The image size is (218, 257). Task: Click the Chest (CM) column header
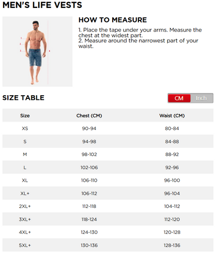click(x=89, y=116)
